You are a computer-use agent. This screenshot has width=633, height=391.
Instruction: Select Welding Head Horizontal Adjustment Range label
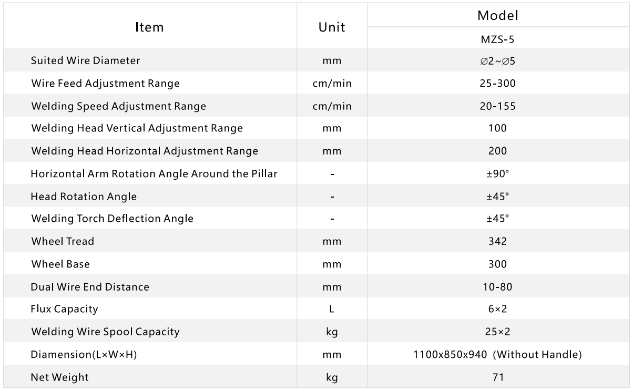coord(145,151)
